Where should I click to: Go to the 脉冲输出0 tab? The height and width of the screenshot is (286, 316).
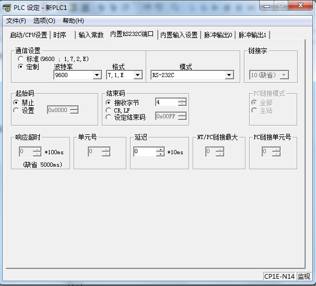(218, 35)
